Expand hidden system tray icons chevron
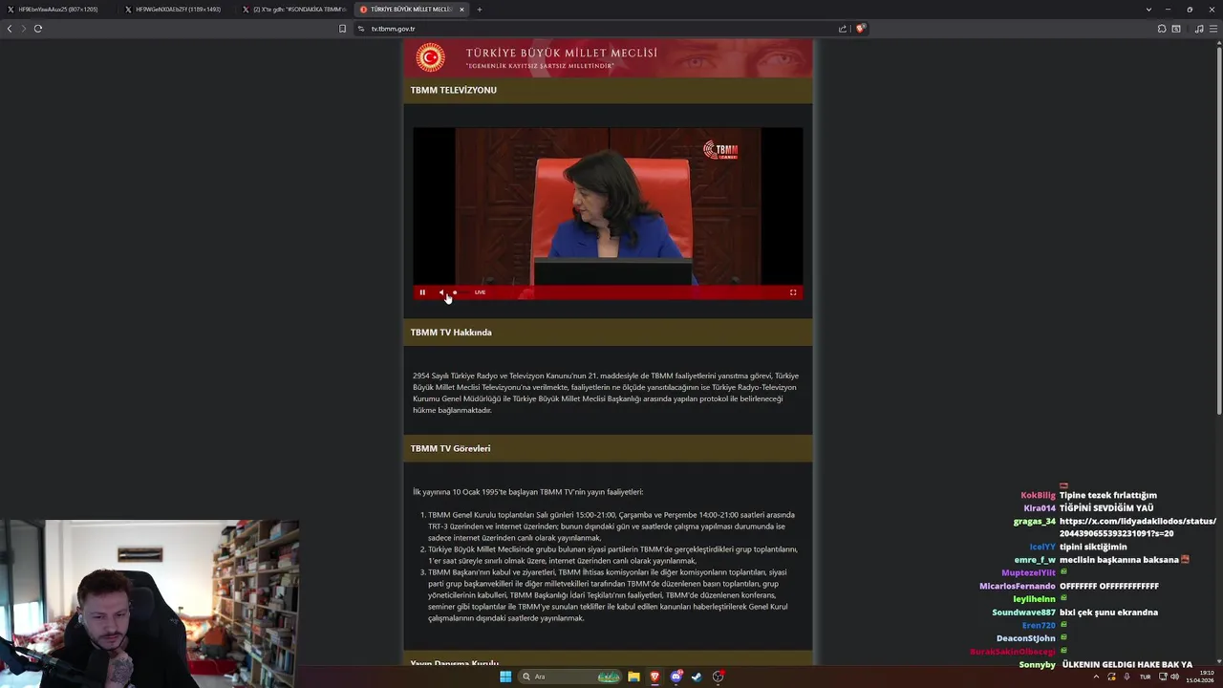Screen dimensions: 1223x688 click(1096, 677)
